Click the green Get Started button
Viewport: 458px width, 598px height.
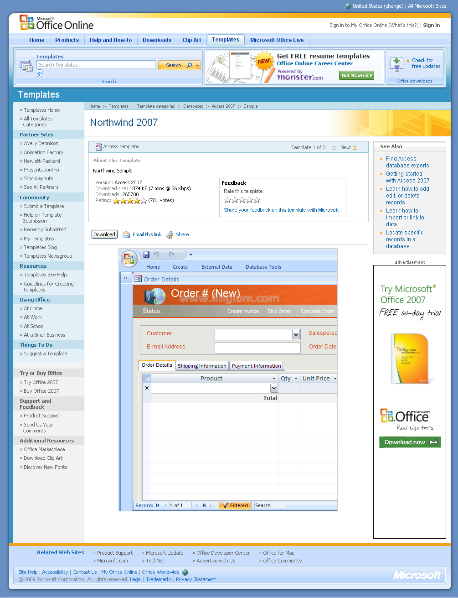357,76
